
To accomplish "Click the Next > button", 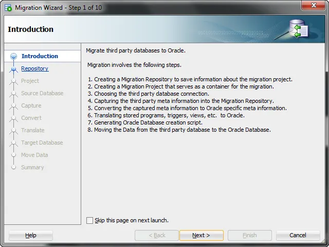I will [201, 235].
